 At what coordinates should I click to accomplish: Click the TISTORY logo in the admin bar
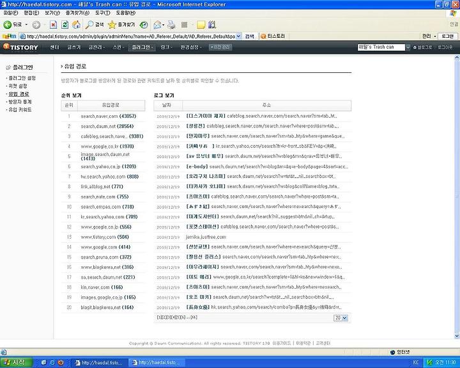[x=20, y=47]
